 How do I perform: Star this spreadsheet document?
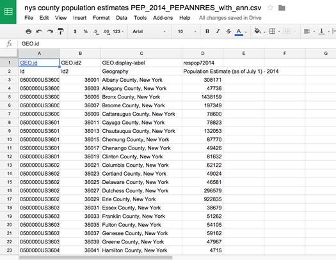[271, 8]
